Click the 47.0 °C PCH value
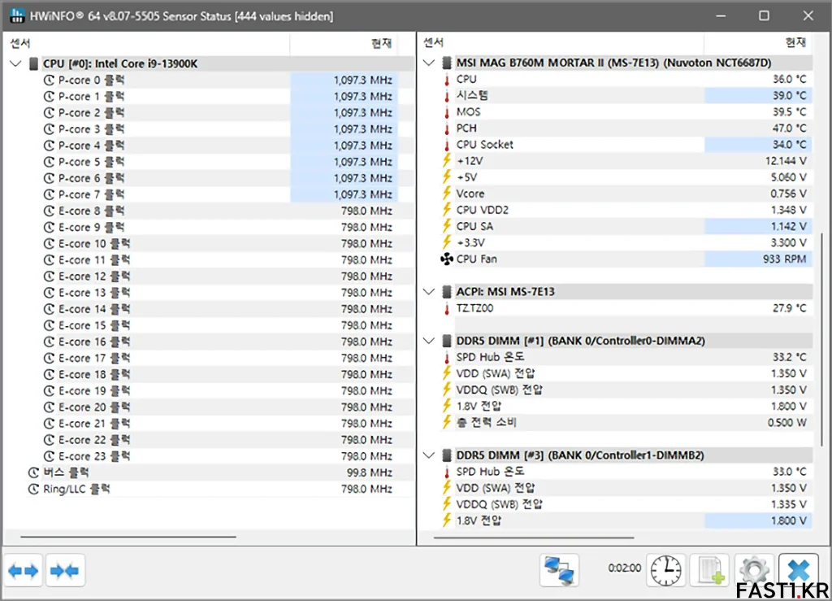The height and width of the screenshot is (601, 832). pyautogui.click(x=789, y=128)
